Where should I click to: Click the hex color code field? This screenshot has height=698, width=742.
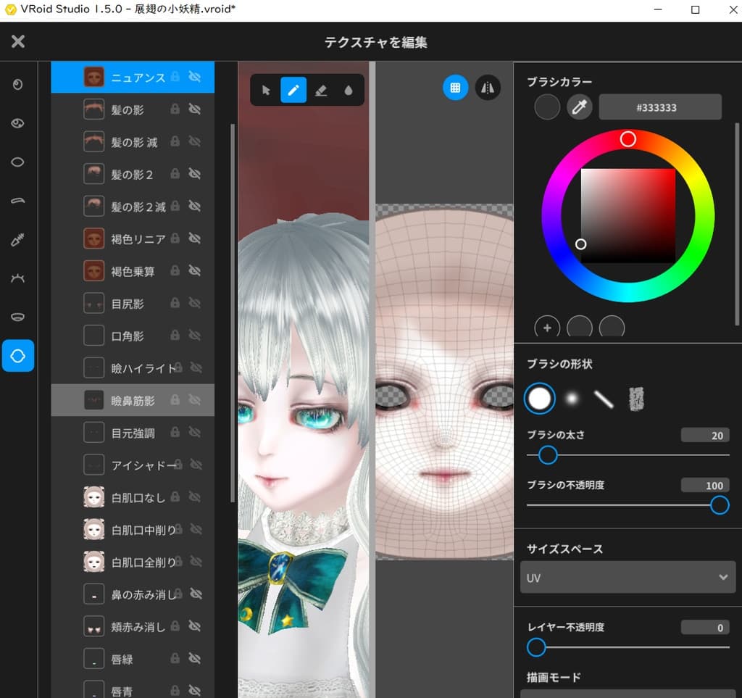tap(659, 107)
